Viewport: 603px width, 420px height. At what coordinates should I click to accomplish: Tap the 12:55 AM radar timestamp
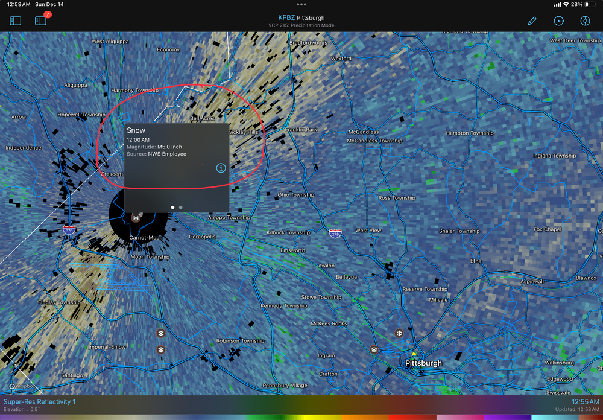click(584, 402)
